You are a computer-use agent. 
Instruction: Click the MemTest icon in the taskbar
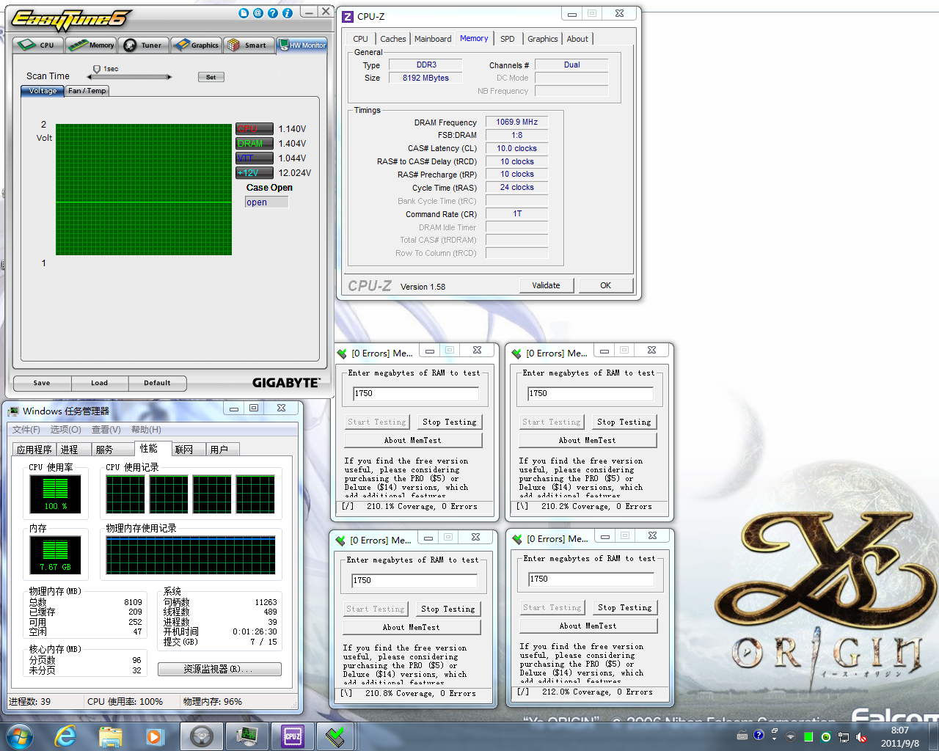[x=336, y=736]
